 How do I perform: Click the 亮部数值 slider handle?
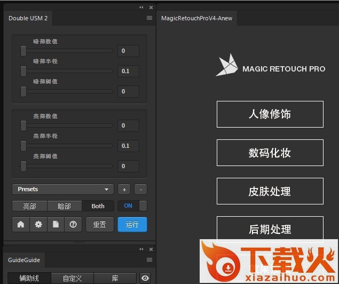click(23, 125)
